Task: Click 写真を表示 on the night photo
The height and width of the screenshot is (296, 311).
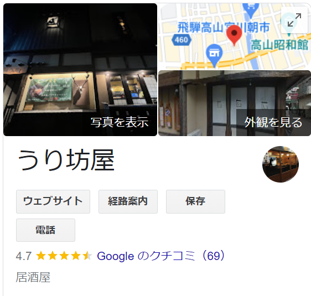Action: 120,122
